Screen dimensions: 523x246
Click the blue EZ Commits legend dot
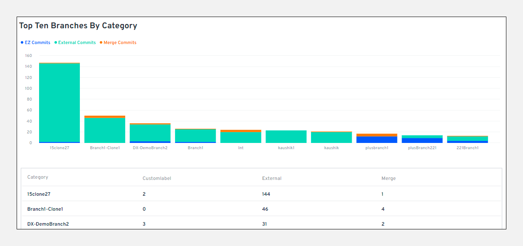tap(21, 42)
